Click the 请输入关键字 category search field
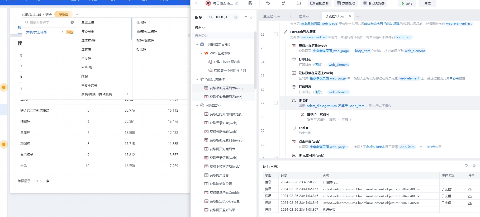This screenshot has height=217, width=480. [49, 22]
